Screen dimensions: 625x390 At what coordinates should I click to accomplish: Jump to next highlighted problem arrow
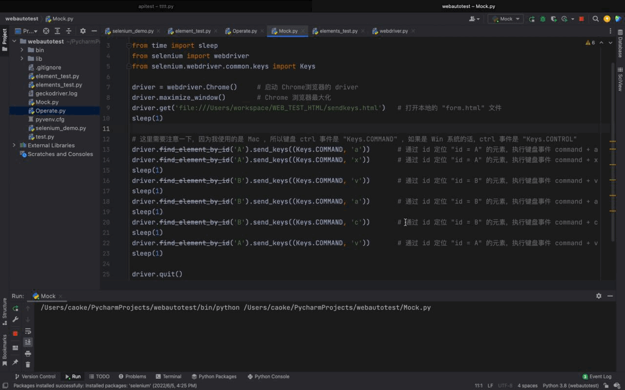click(x=610, y=43)
